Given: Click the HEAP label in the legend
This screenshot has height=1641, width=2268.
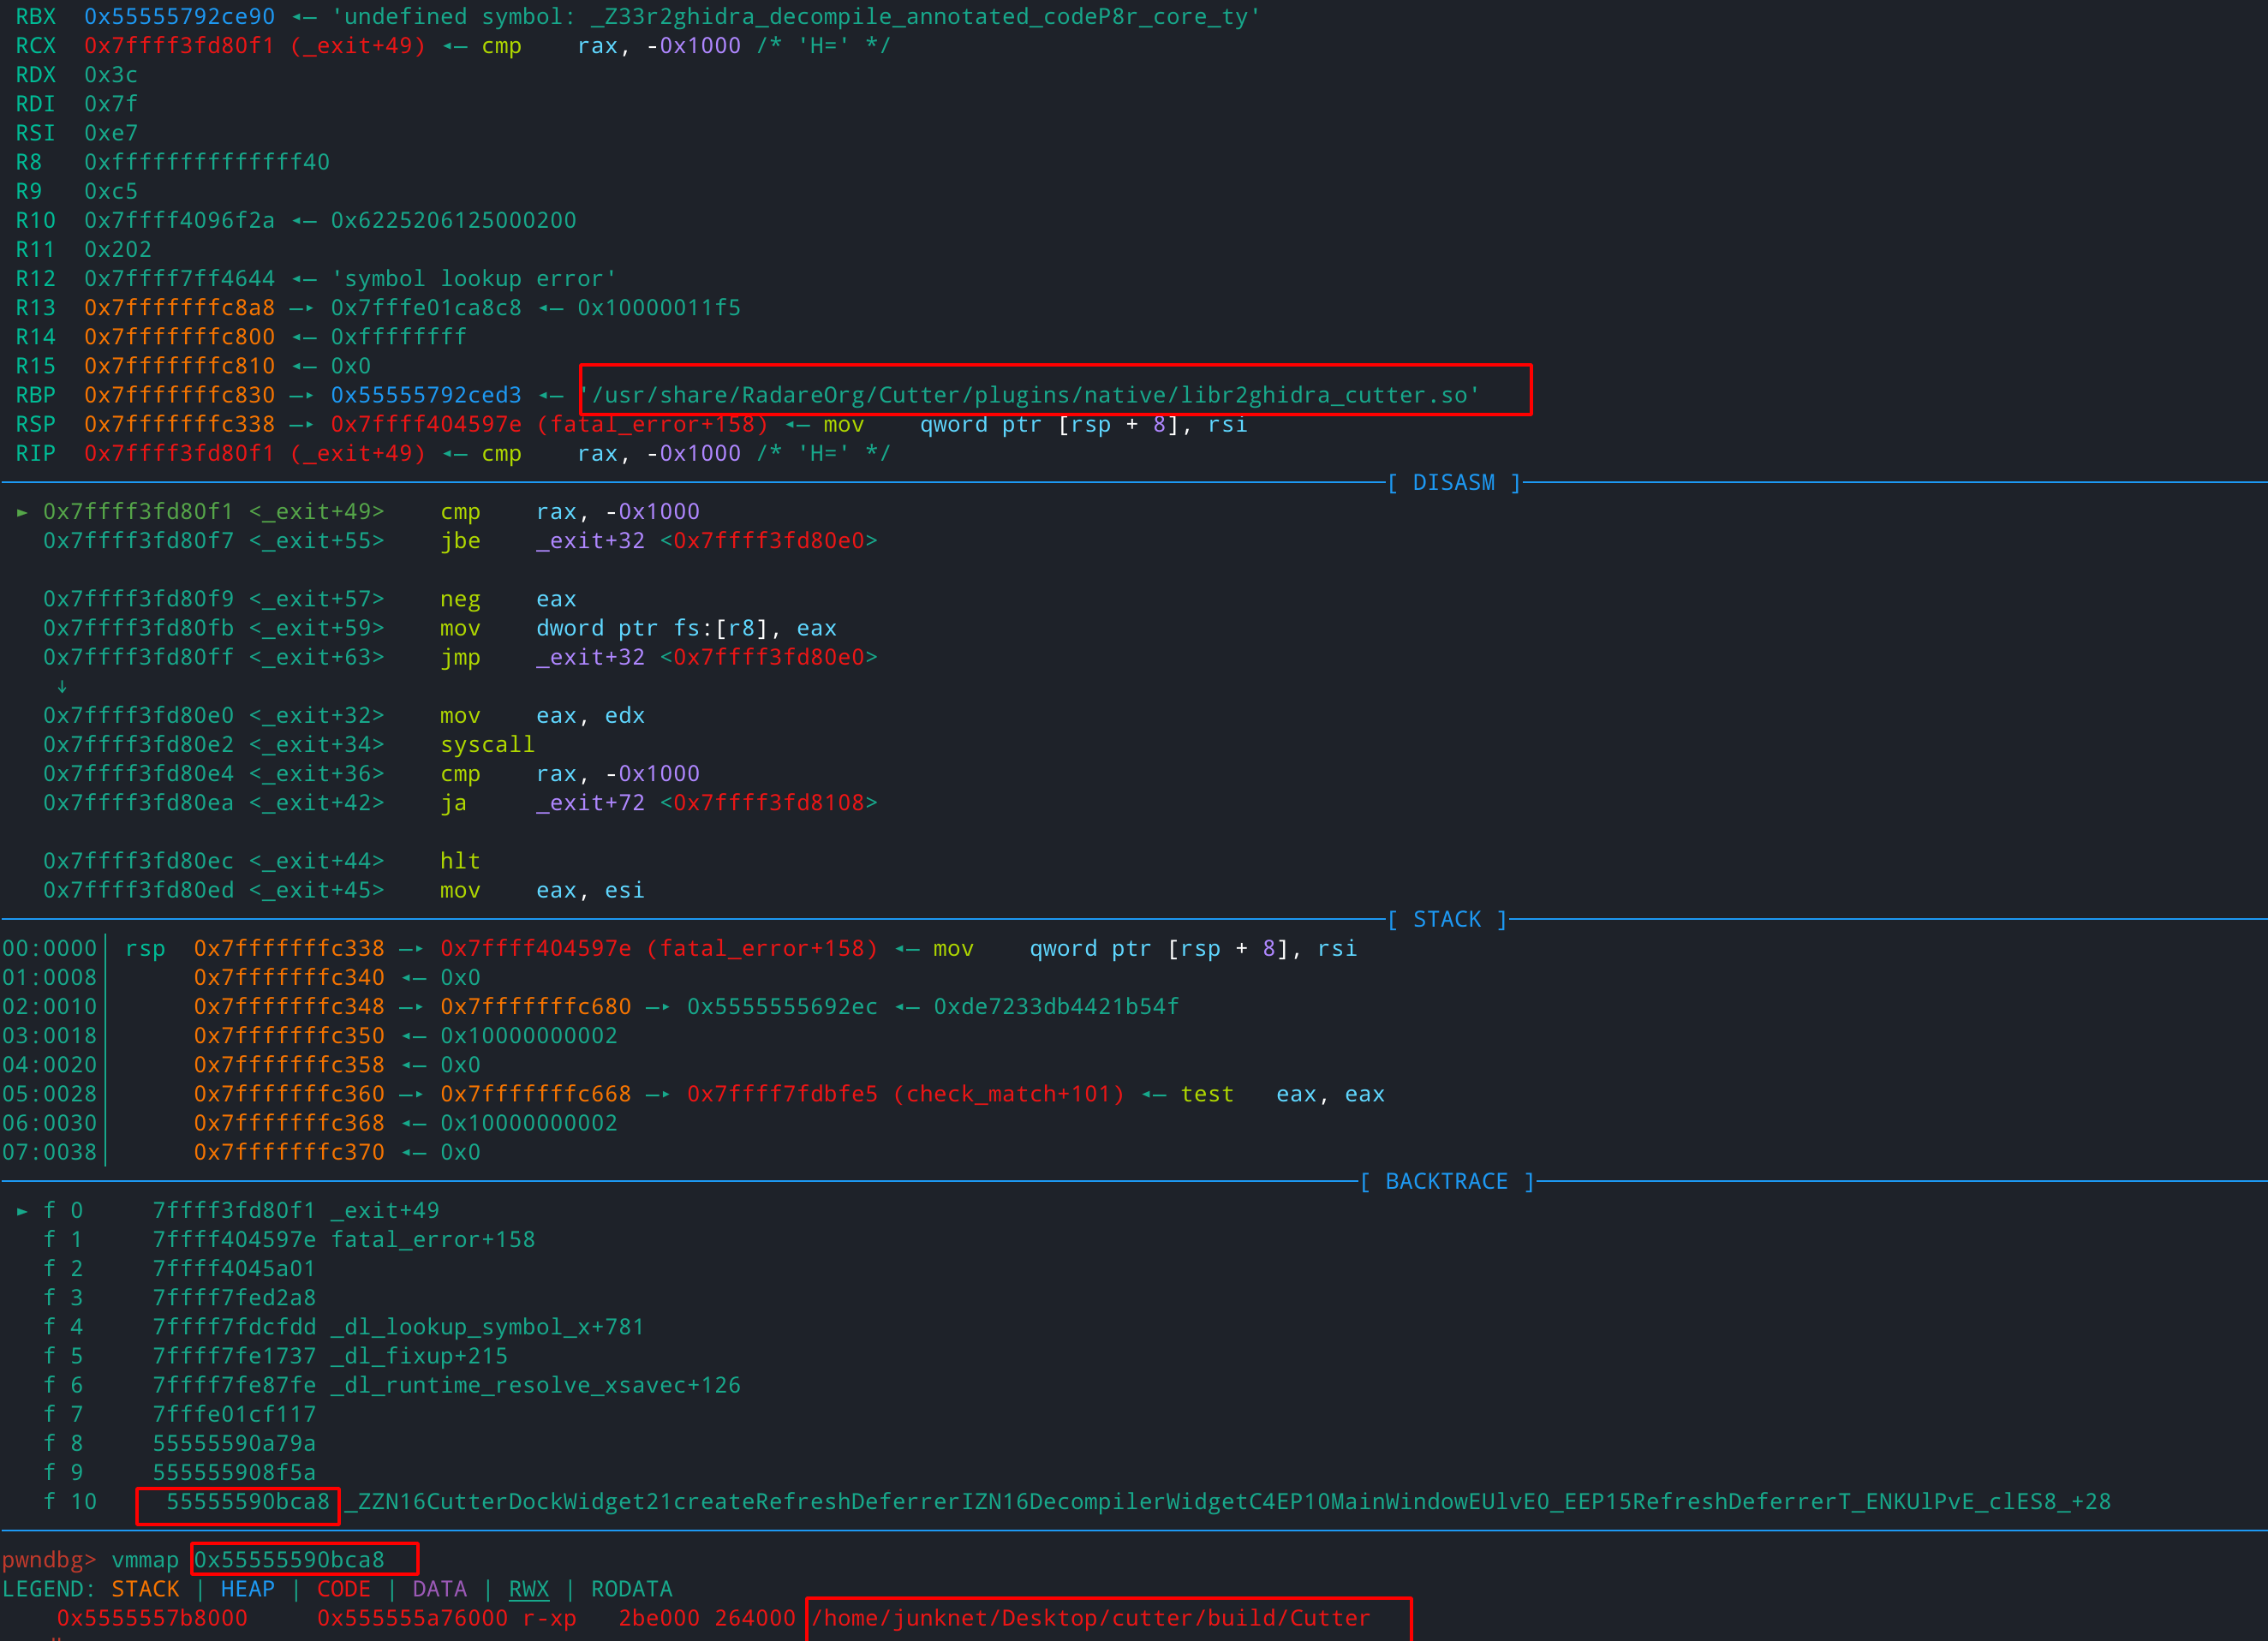Looking at the screenshot, I should (247, 1588).
